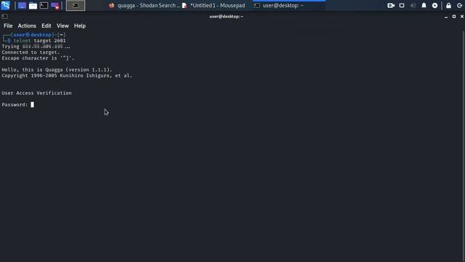Click the circular power manager tray icon

434,5
